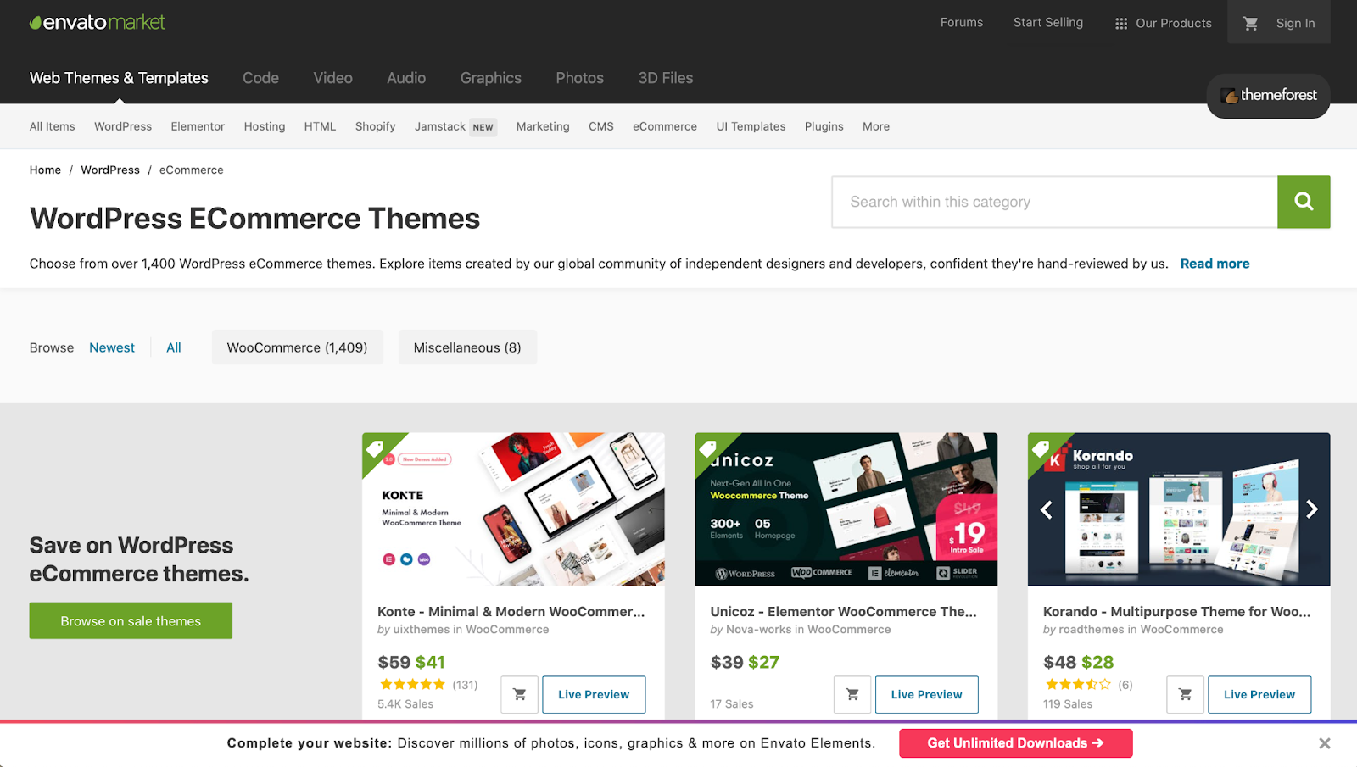Open the Hosting category

pos(265,126)
